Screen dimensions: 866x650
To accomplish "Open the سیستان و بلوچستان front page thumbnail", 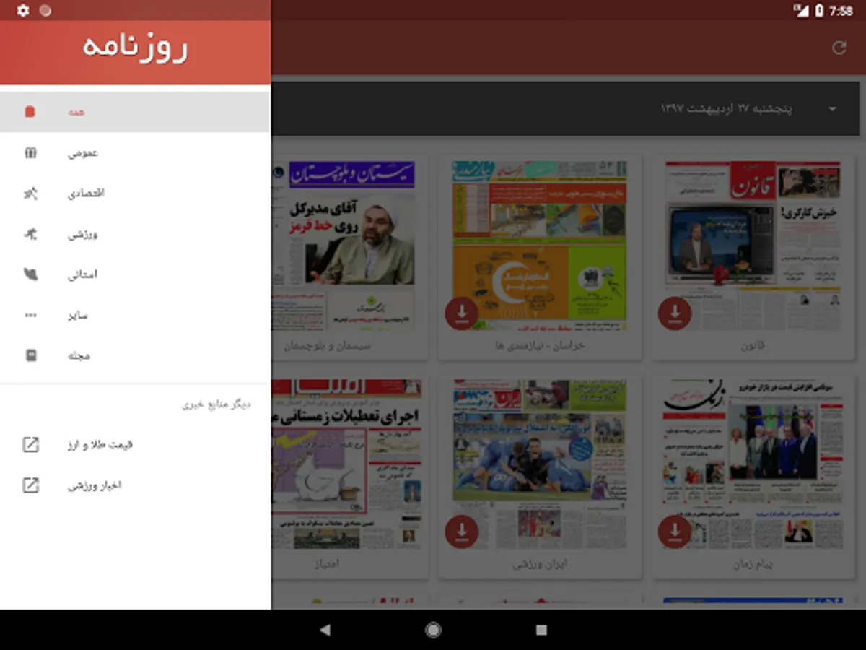I will point(344,246).
